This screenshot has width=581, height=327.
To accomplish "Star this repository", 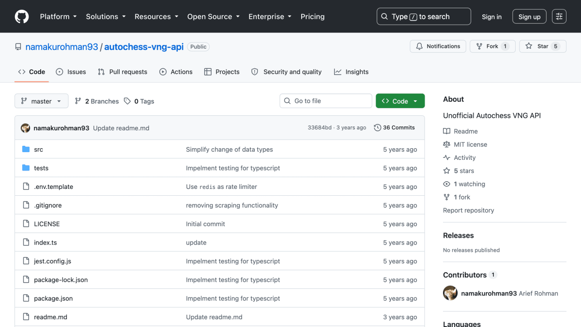I will click(x=543, y=47).
